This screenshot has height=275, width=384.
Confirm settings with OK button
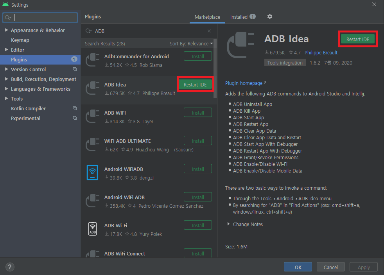[298, 267]
